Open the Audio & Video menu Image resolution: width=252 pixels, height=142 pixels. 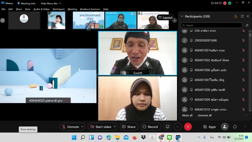tap(41, 9)
